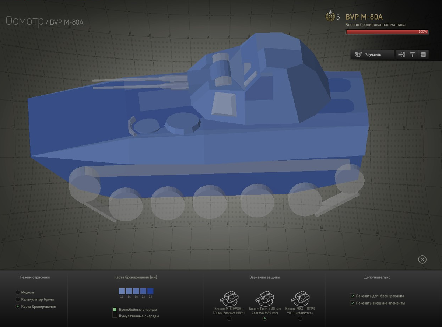The image size is (442, 327).
Task: Click the Режим отрисовки section header
Action: click(x=35, y=277)
